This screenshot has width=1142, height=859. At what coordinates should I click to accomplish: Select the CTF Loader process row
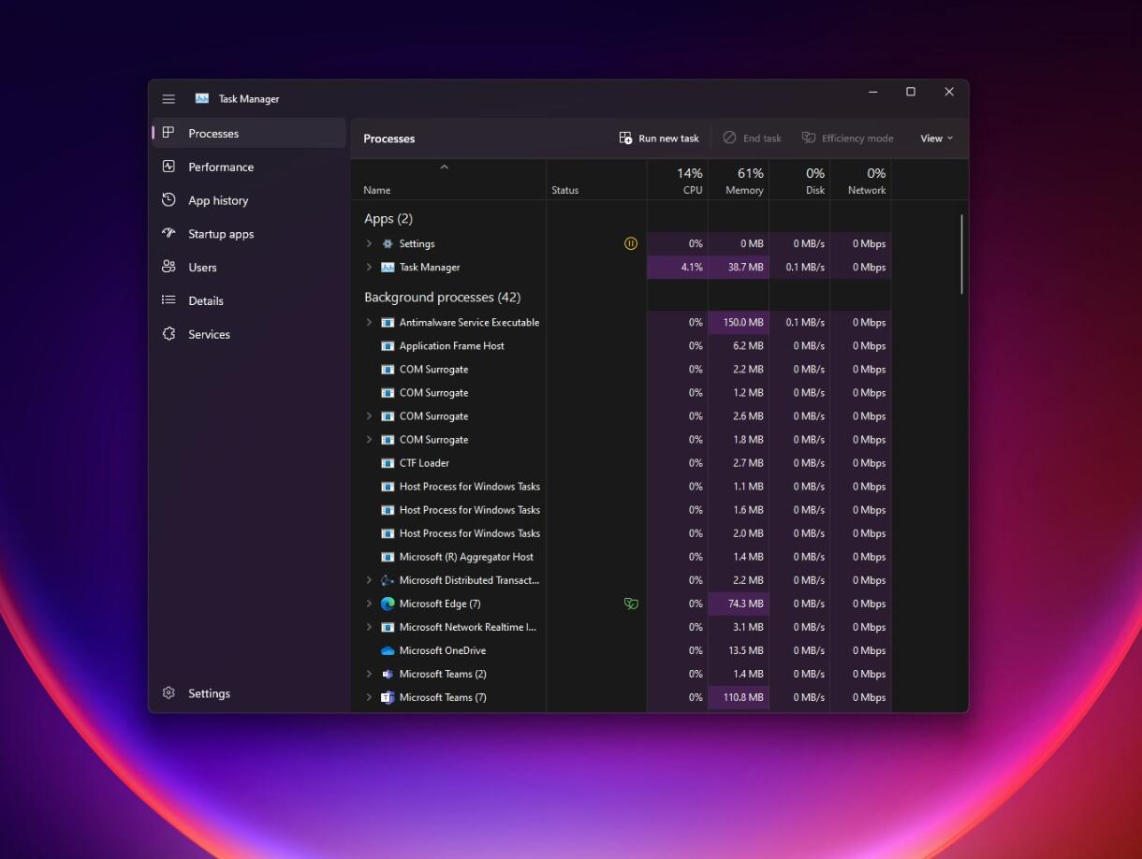pos(622,463)
